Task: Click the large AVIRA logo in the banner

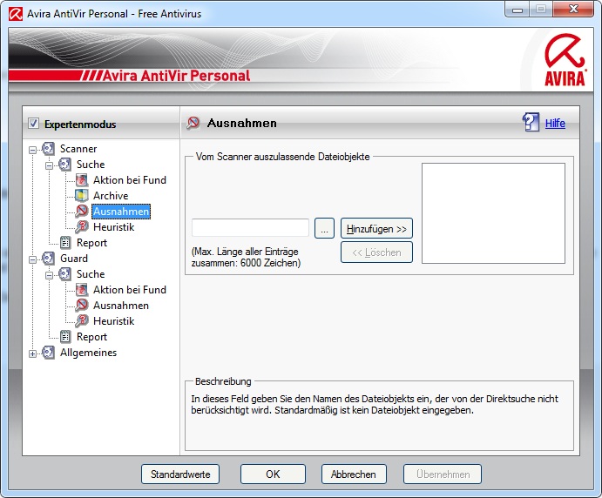Action: (565, 60)
